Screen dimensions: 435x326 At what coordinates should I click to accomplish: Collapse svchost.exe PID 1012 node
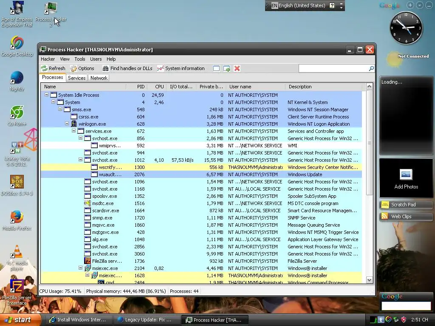(80, 160)
